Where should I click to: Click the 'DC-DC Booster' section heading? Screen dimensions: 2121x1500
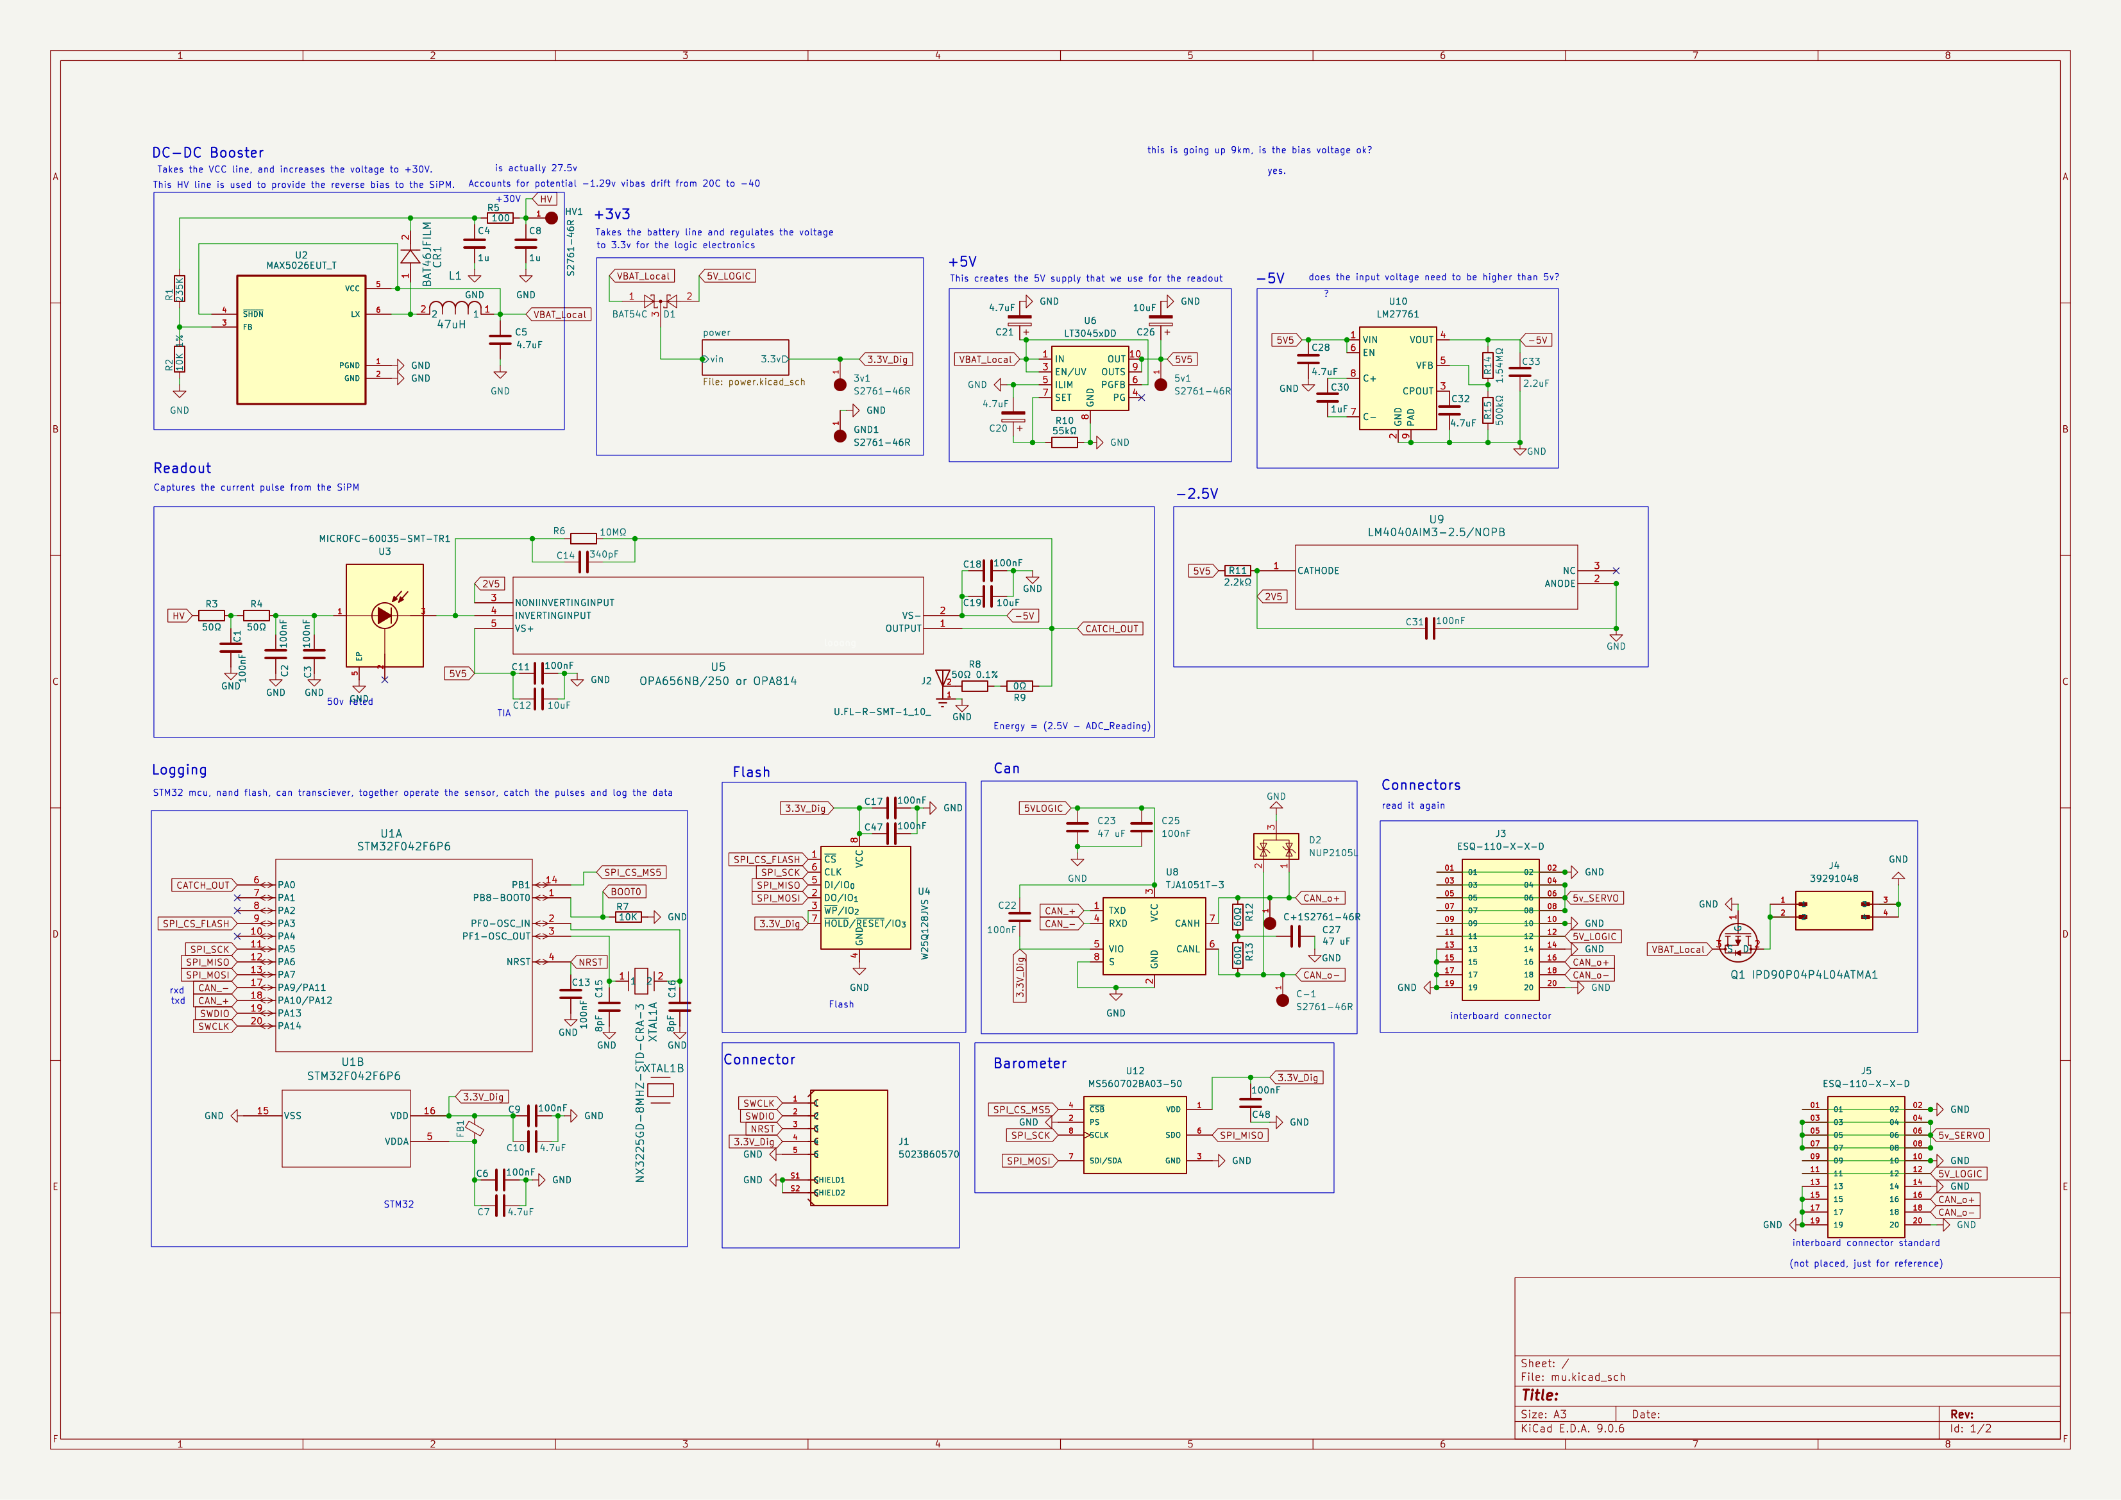208,153
